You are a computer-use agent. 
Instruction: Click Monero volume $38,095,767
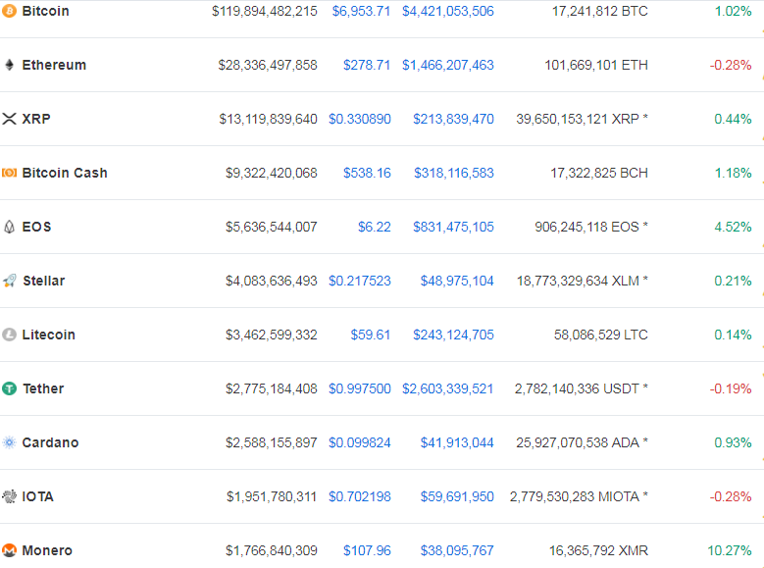coord(457,550)
